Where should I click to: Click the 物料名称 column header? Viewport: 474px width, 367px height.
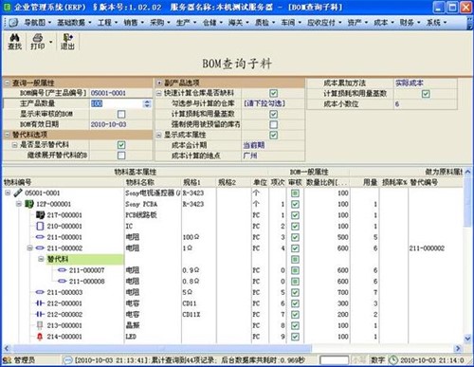point(153,182)
